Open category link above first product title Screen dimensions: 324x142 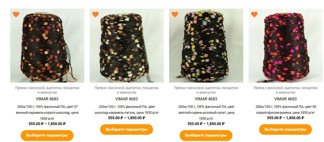pos(47,90)
